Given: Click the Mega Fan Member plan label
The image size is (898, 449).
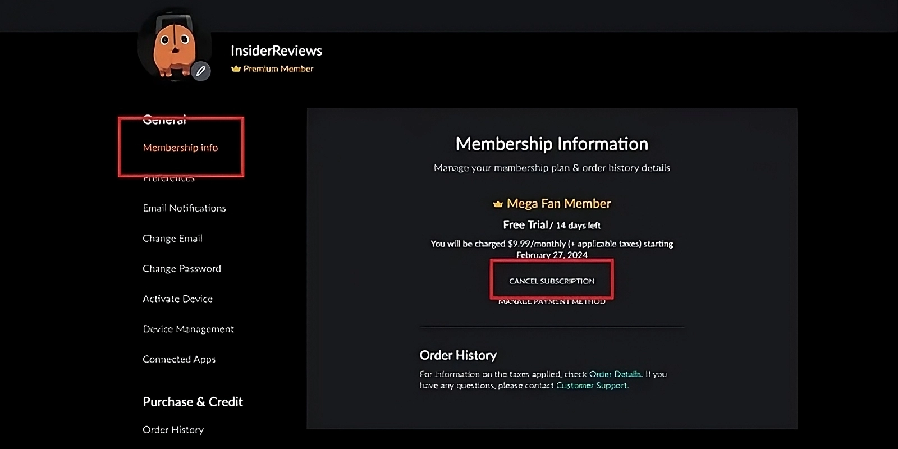Looking at the screenshot, I should [558, 203].
